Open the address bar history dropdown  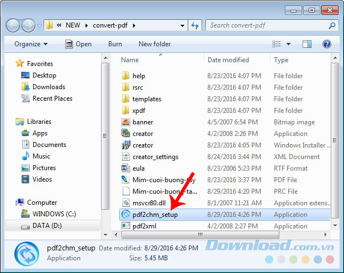181,25
